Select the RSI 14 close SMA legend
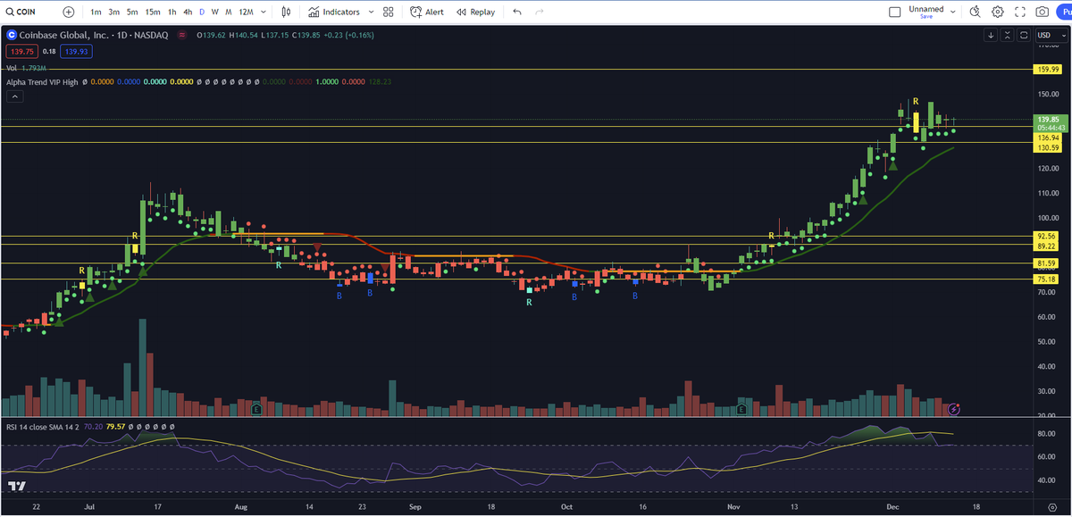This screenshot has height=517, width=1072. 42,426
